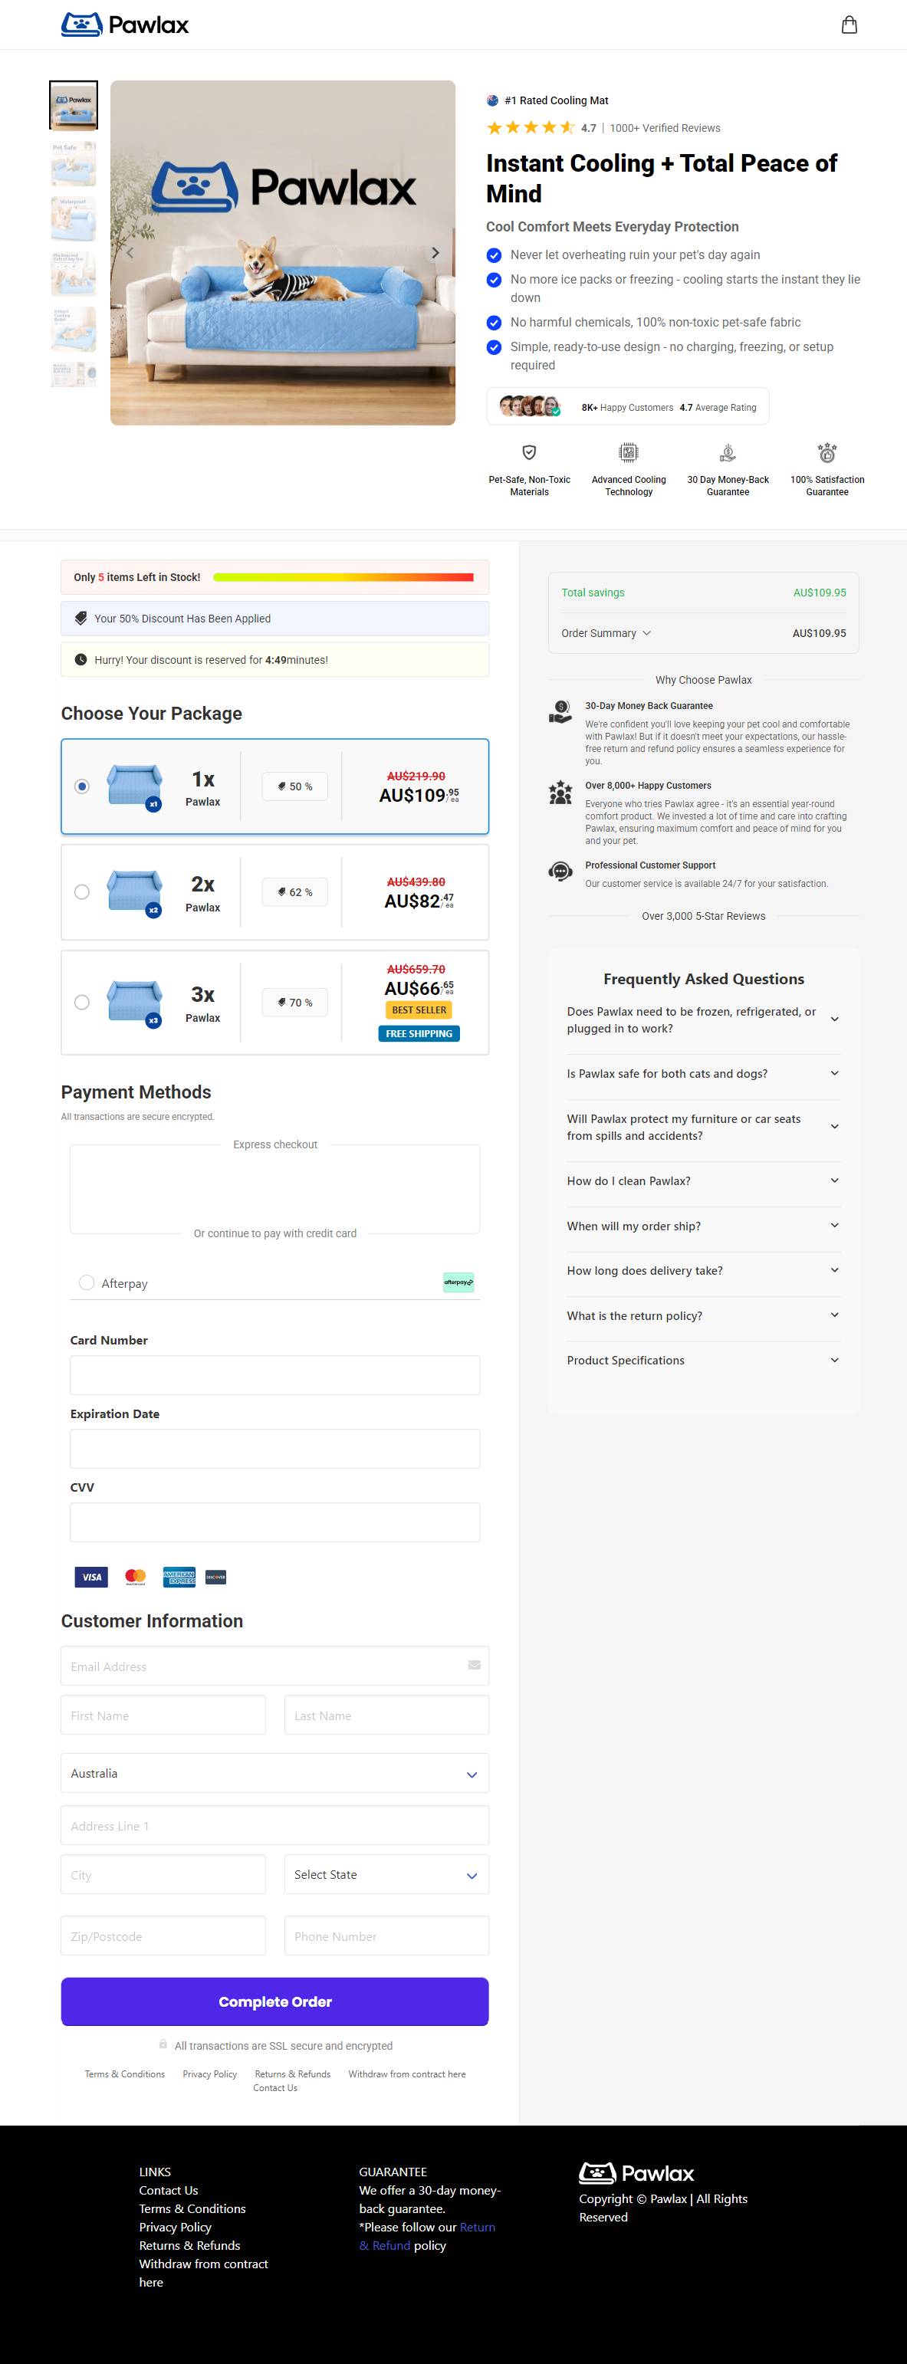Open the Australia country dropdown
Screen dimensions: 907x2364
tap(274, 1773)
